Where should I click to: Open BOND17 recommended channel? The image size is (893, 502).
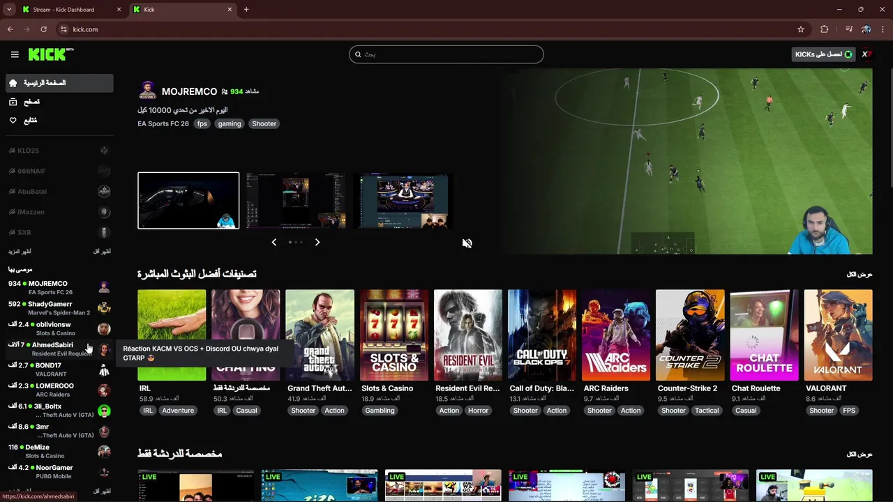[59, 370]
